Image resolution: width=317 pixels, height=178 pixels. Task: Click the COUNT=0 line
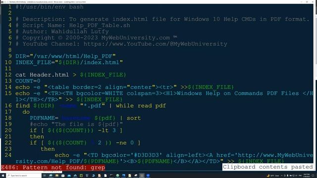pos(28,81)
